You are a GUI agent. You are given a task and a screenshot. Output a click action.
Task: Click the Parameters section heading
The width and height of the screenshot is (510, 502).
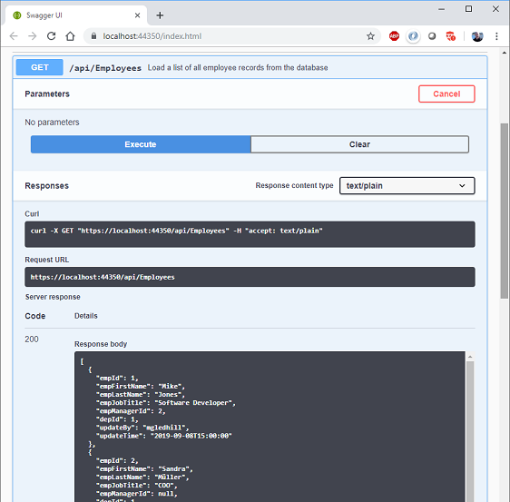click(x=47, y=94)
